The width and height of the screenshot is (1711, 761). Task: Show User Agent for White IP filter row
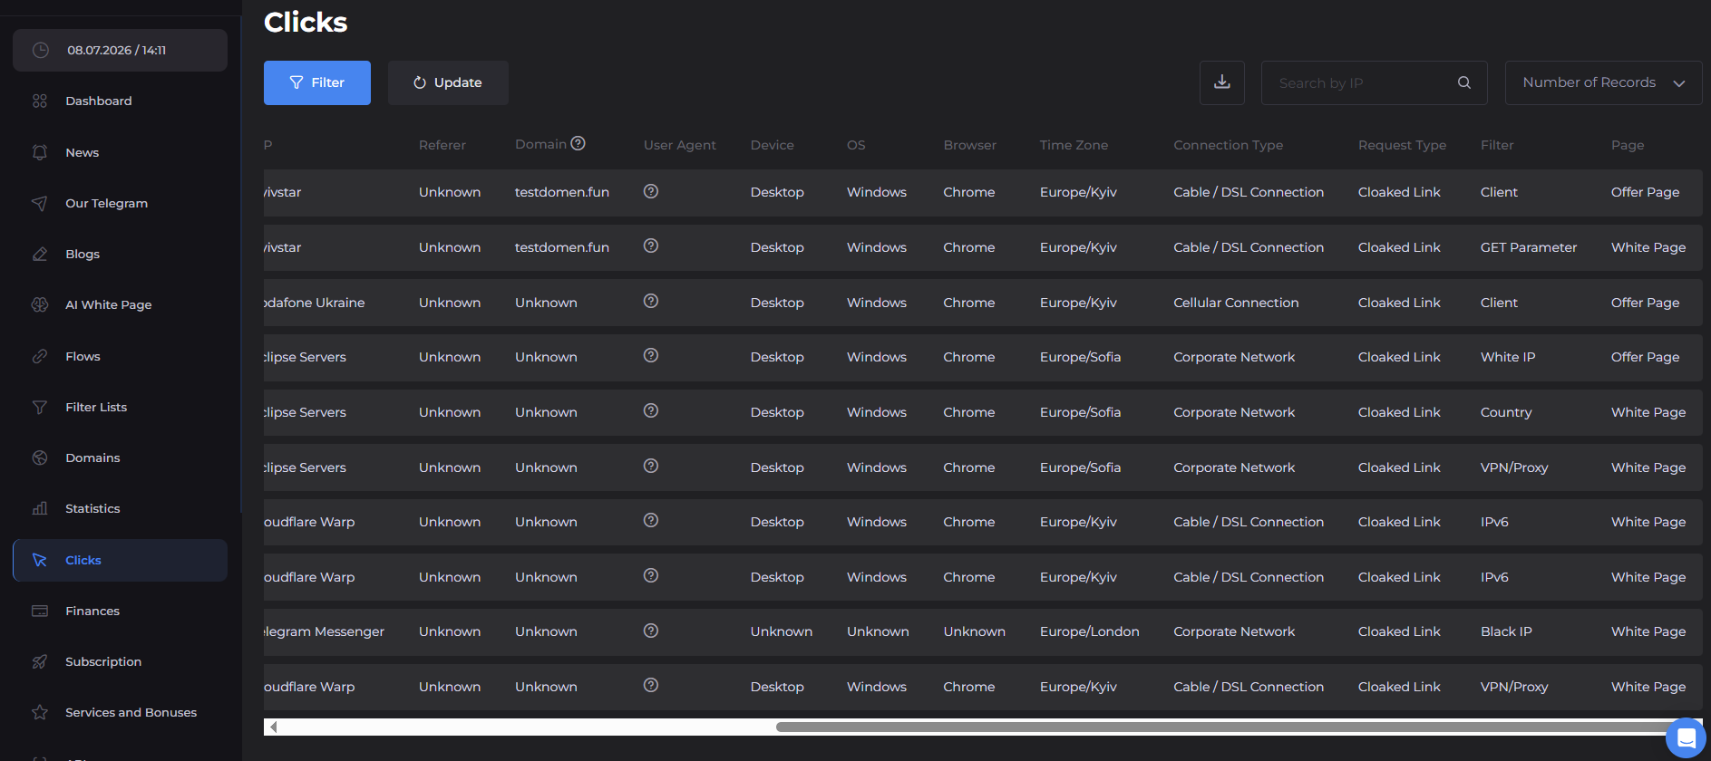pyautogui.click(x=651, y=355)
